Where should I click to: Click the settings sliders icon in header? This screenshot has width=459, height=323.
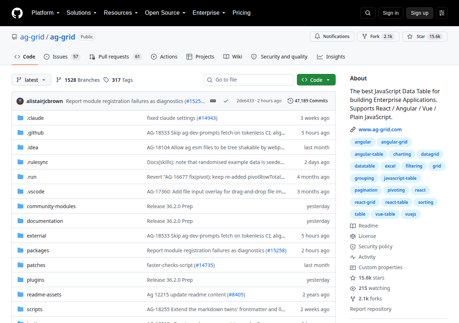(442, 13)
